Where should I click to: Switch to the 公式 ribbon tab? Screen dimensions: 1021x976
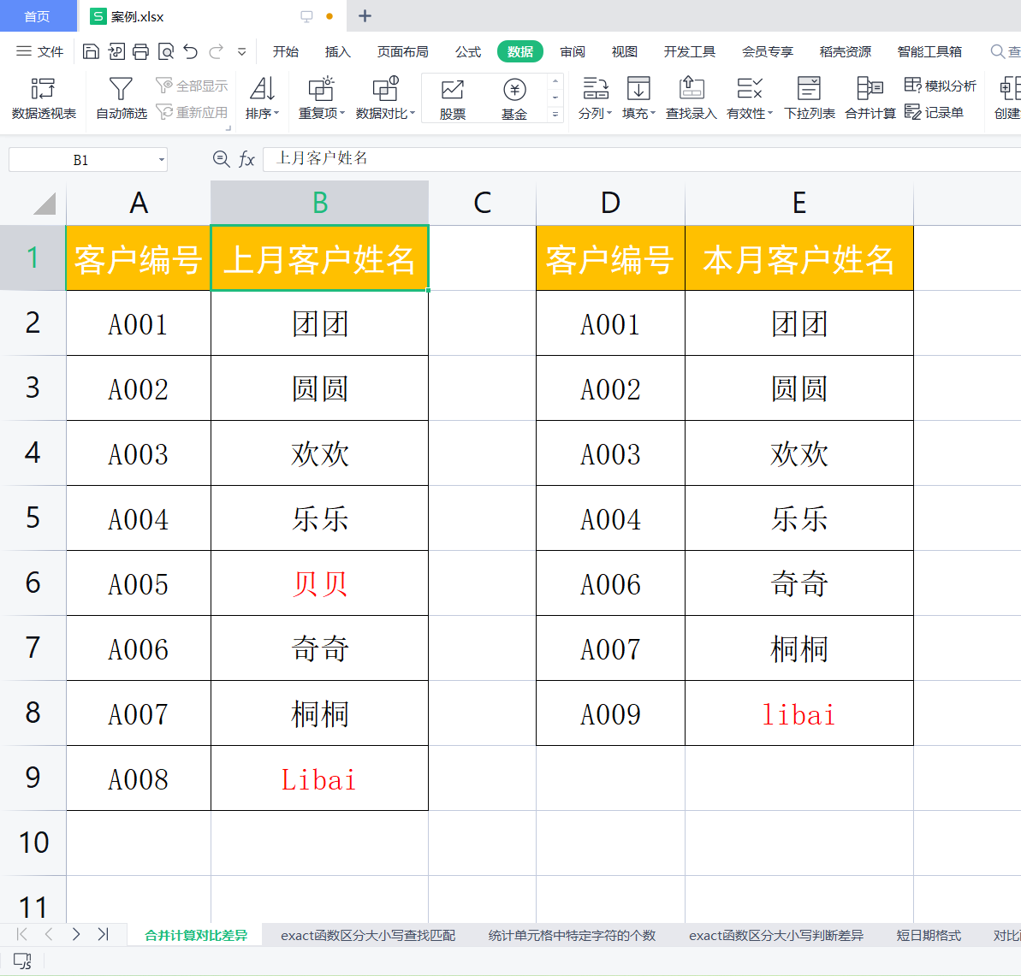467,51
